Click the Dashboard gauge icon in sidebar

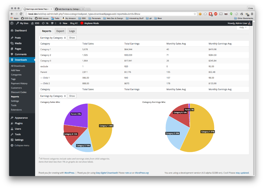point(12,31)
